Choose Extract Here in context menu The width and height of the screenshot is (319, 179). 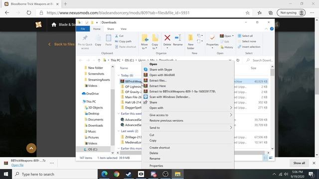click(188, 86)
